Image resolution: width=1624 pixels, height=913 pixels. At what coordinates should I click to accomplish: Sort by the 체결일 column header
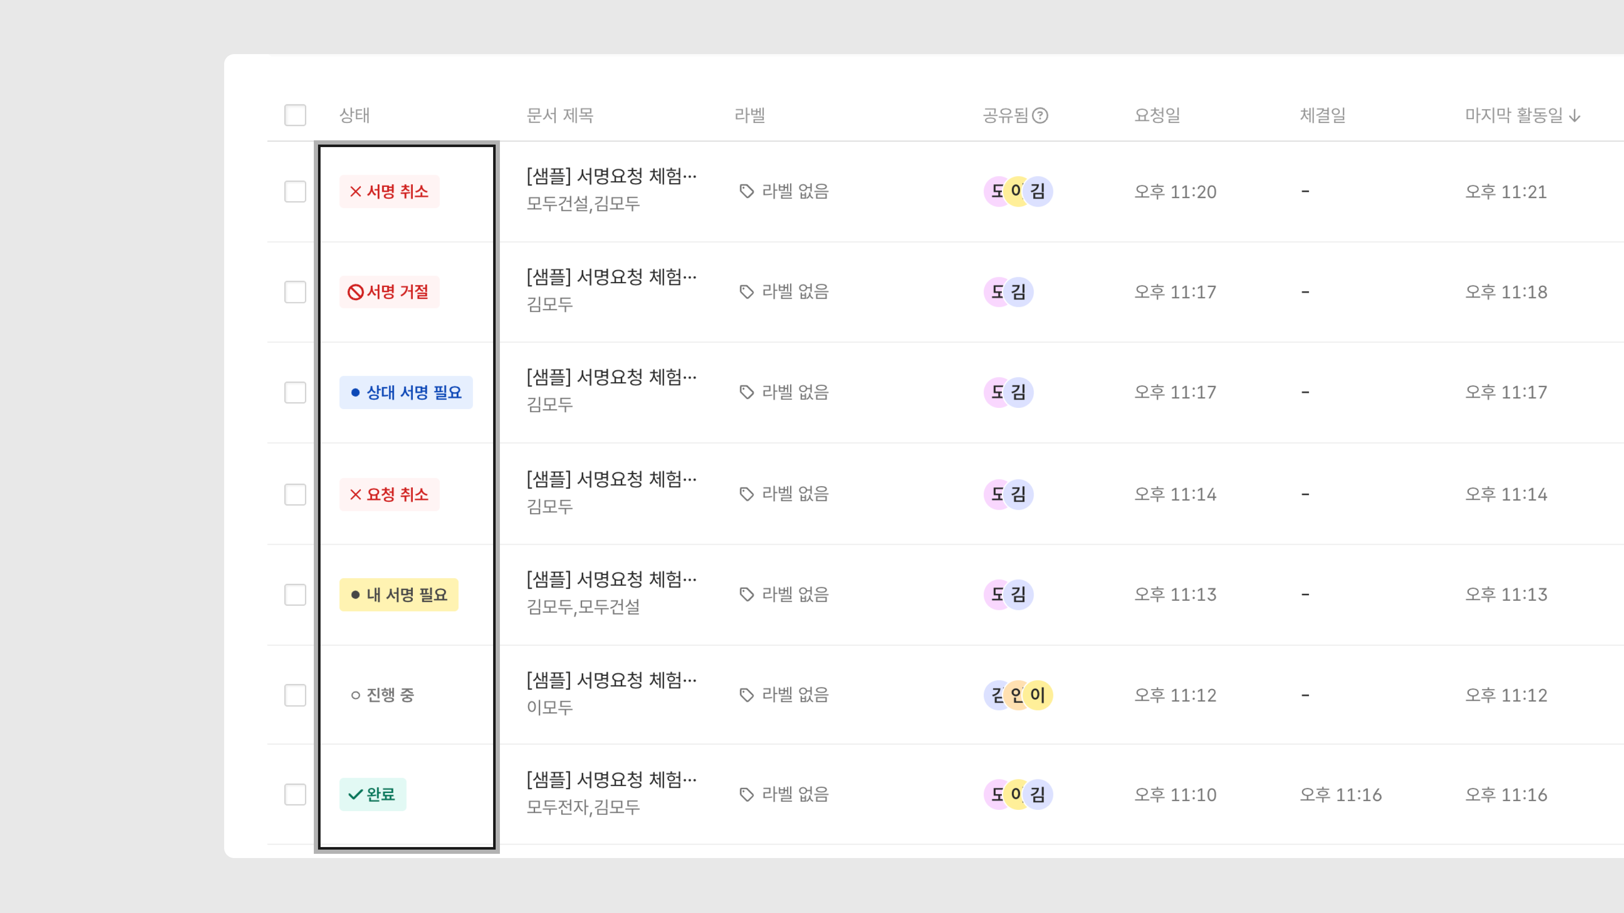(x=1322, y=115)
